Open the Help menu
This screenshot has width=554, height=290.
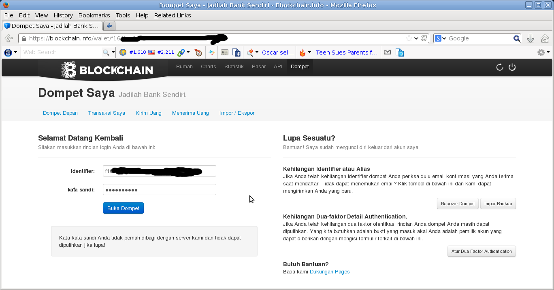click(x=142, y=15)
